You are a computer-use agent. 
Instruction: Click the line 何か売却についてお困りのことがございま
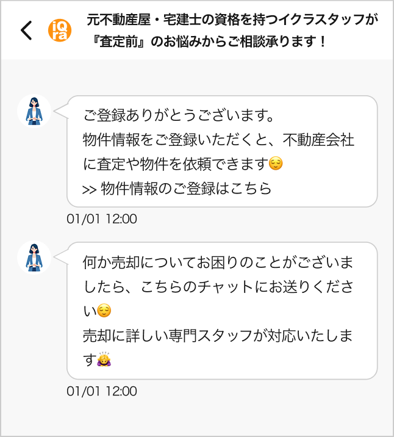(218, 264)
